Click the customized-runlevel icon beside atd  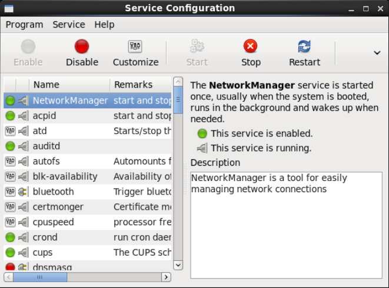tap(10, 130)
